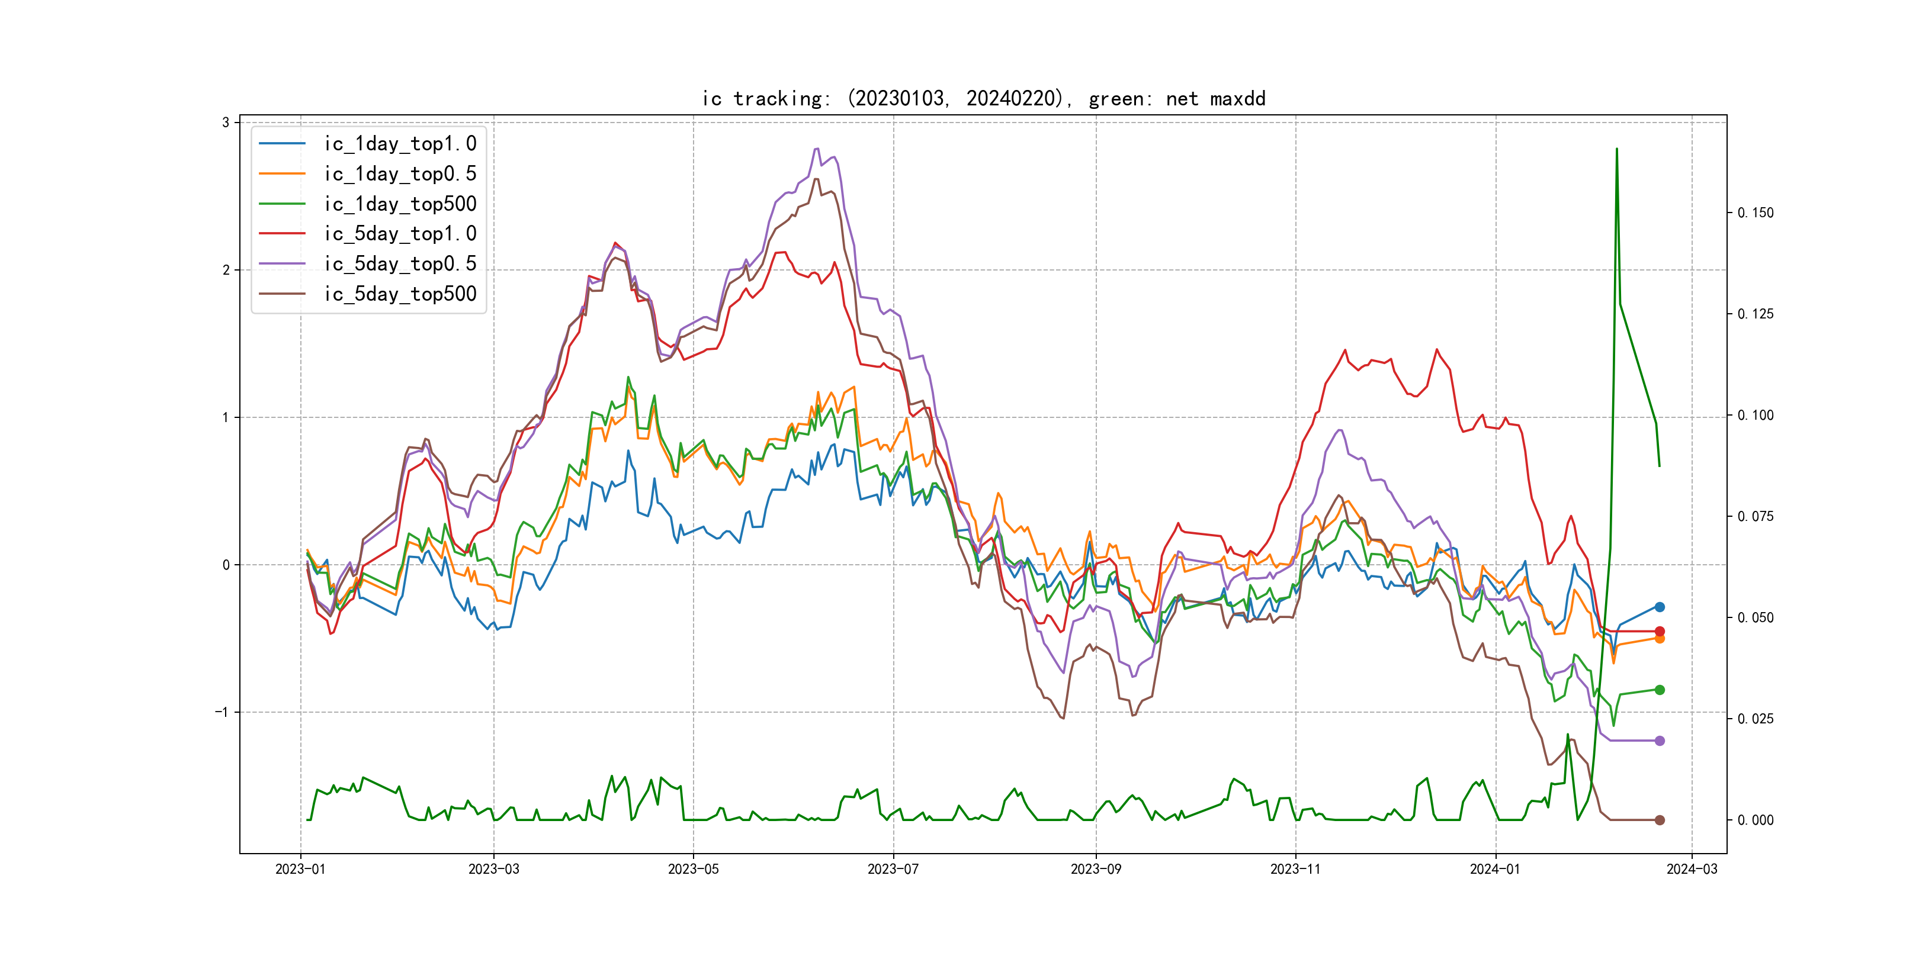This screenshot has height=959, width=1919.
Task: Click the brown end-point marker dot
Action: (1660, 820)
